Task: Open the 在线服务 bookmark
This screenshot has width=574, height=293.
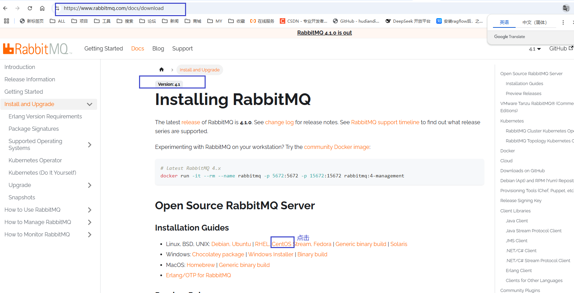Action: point(262,21)
